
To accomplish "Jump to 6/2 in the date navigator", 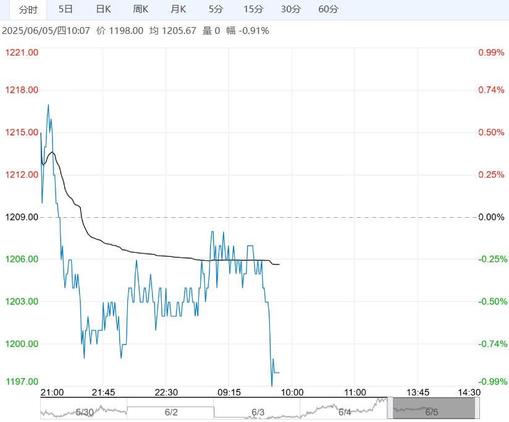I will [x=171, y=412].
